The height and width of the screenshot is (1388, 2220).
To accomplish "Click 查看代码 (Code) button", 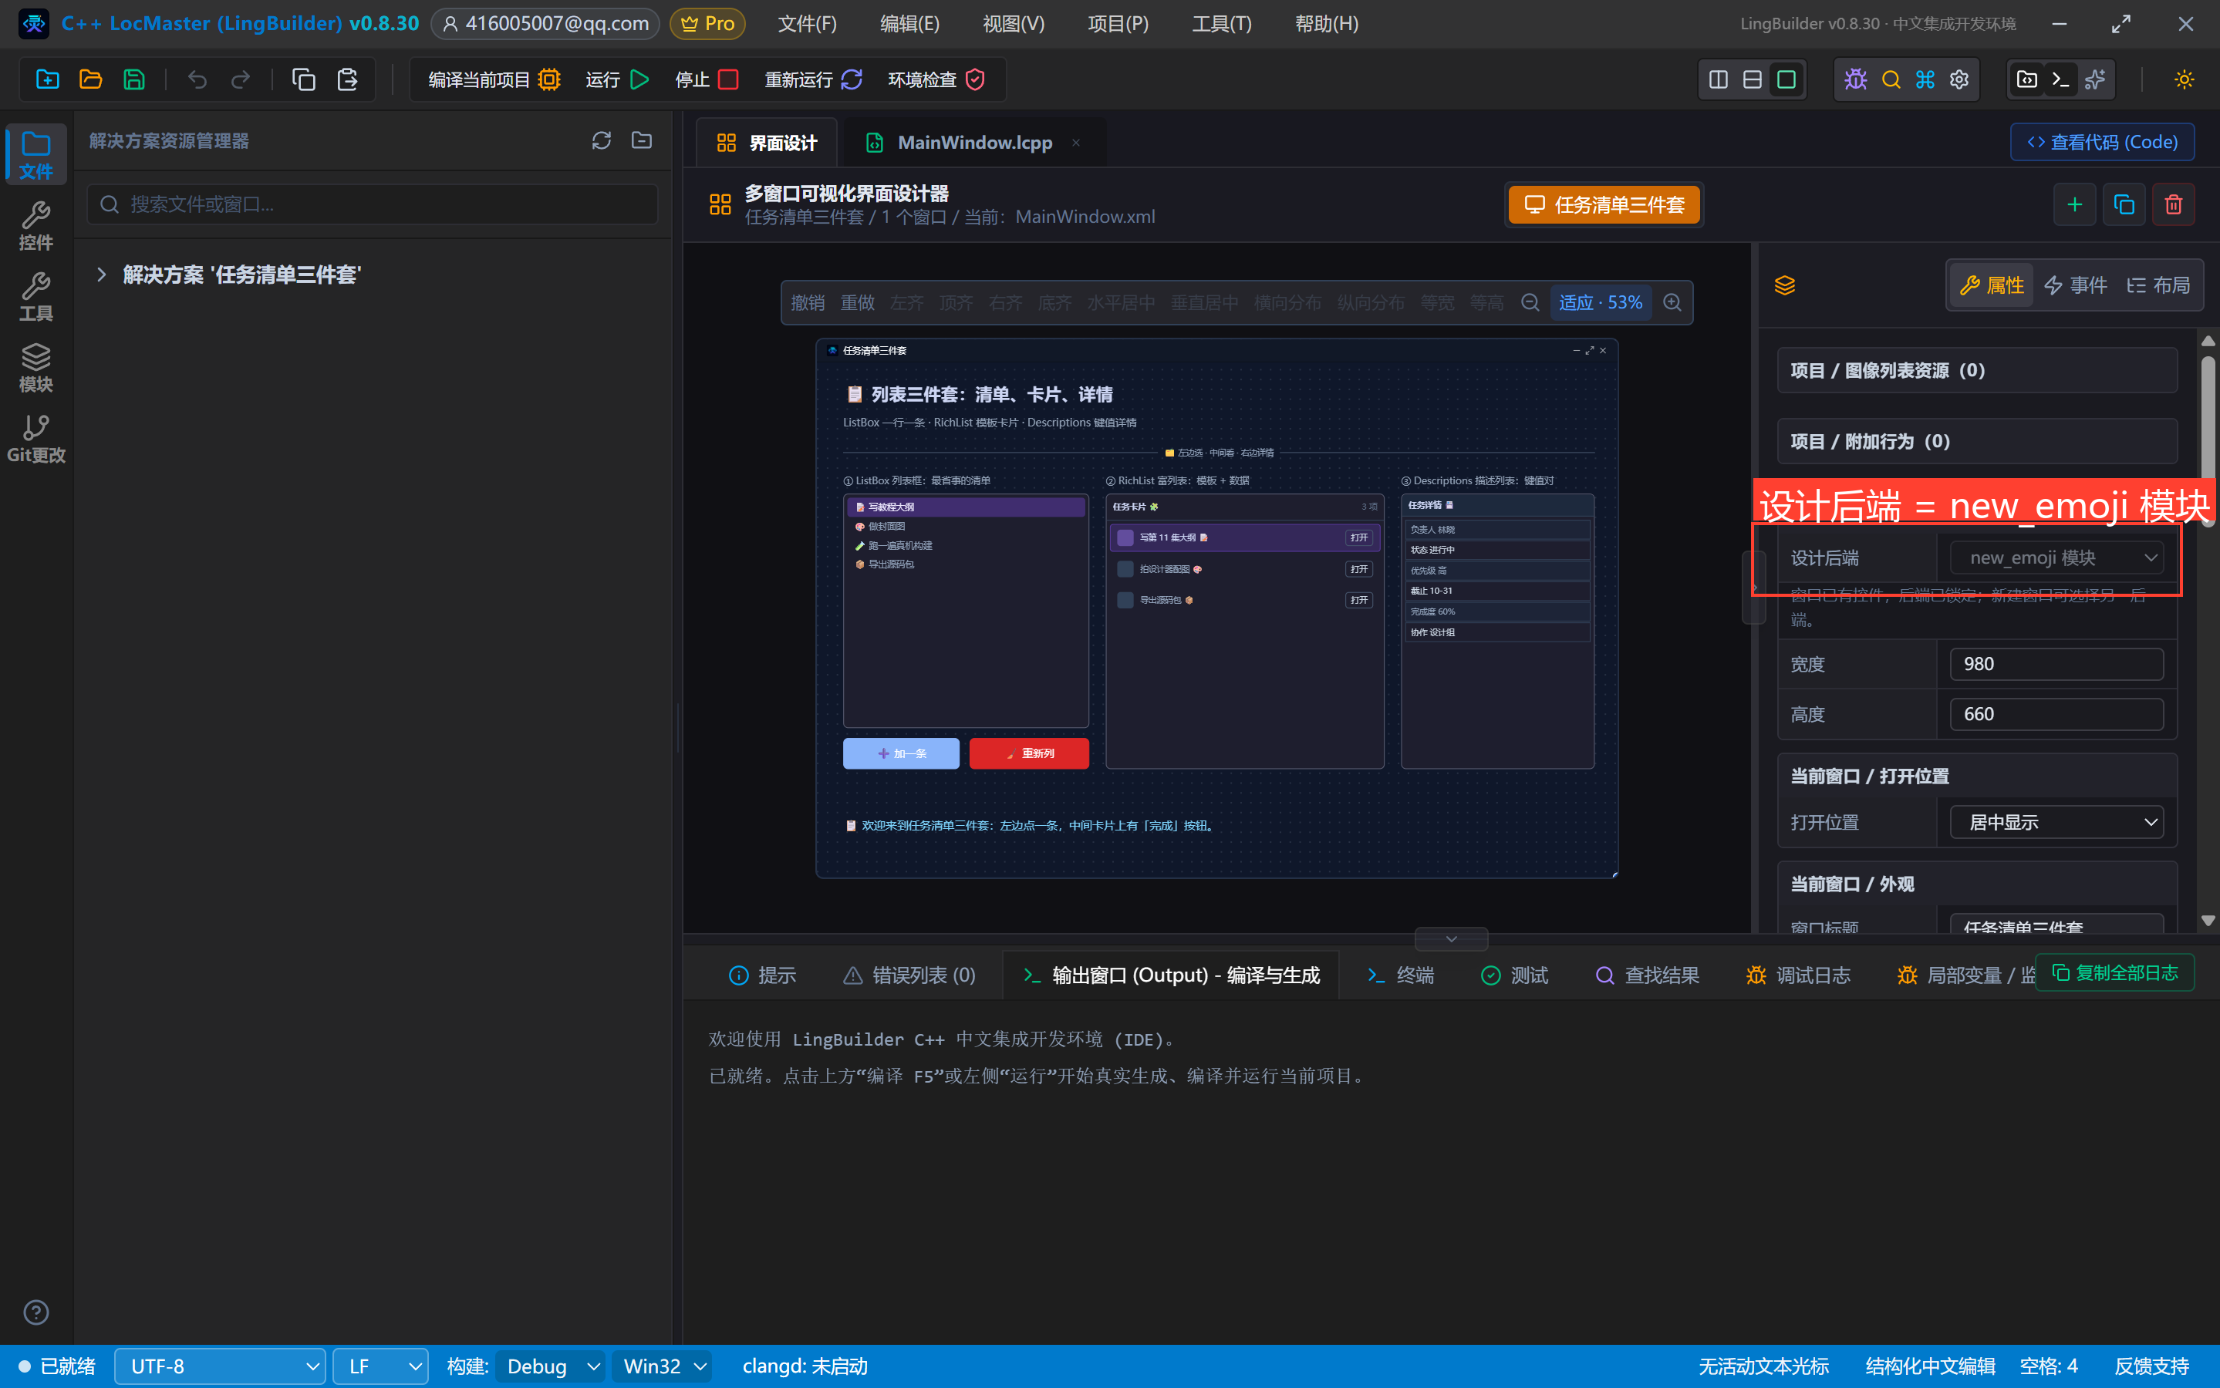I will pyautogui.click(x=2101, y=143).
